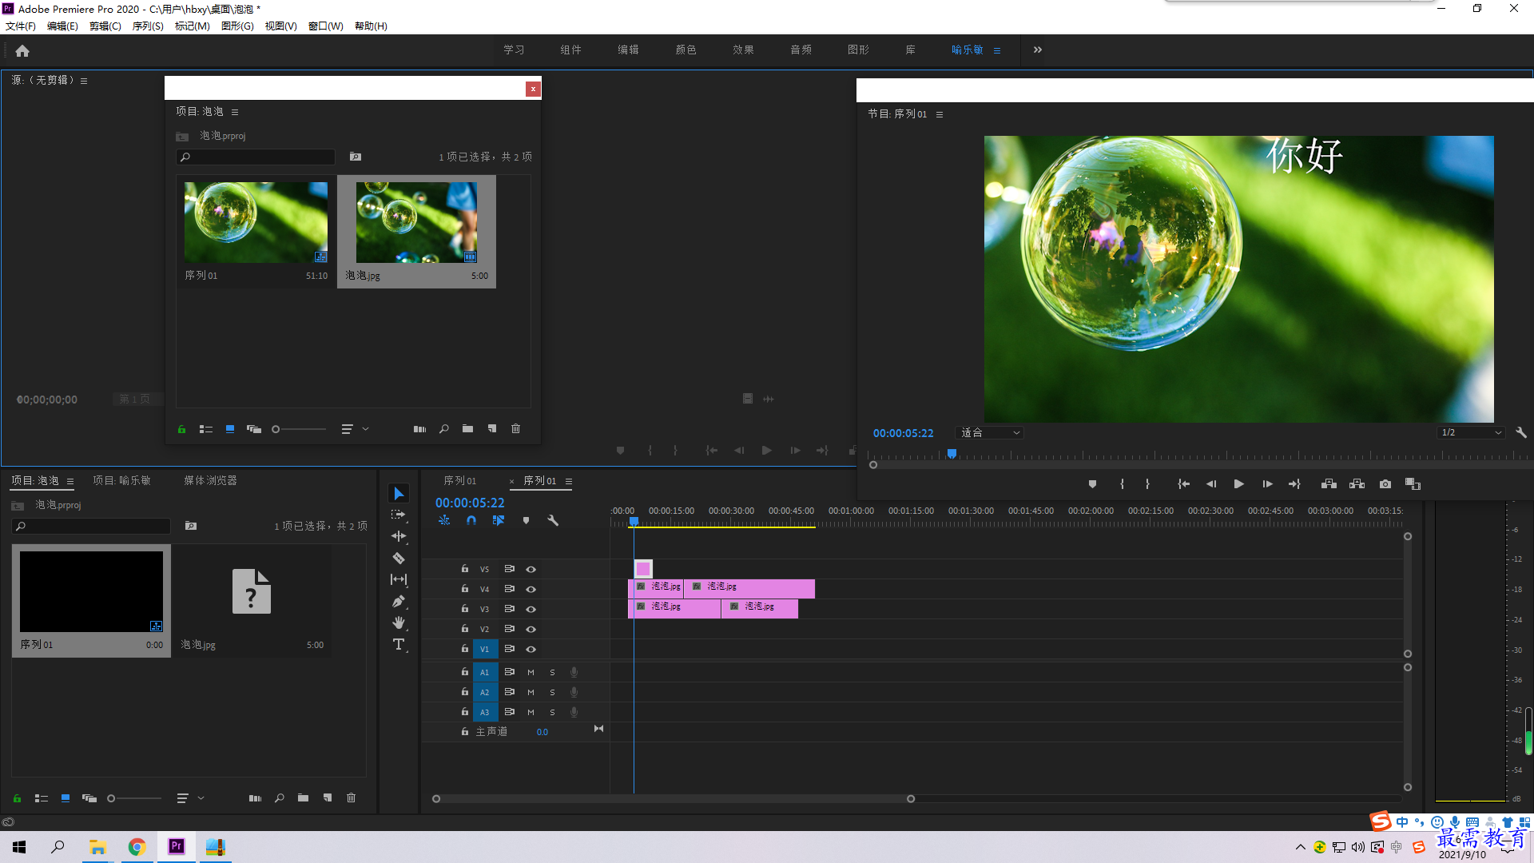Go to In point in program monitor

[x=1183, y=484]
